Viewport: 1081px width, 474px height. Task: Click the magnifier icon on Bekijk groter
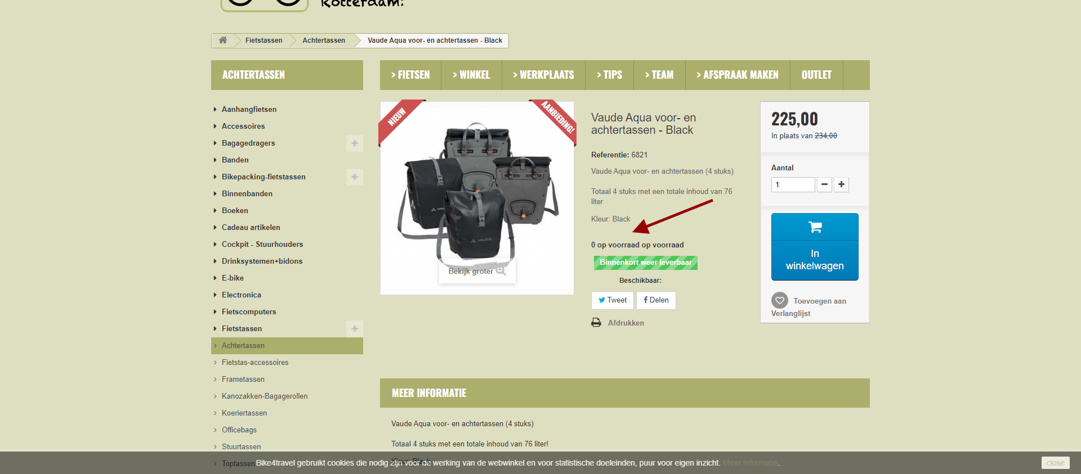click(x=501, y=270)
